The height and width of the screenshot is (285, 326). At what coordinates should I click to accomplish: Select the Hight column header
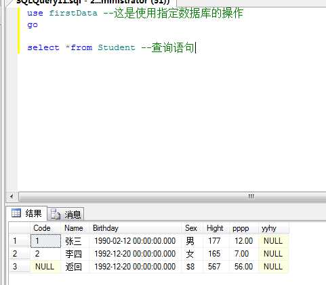[216, 228]
